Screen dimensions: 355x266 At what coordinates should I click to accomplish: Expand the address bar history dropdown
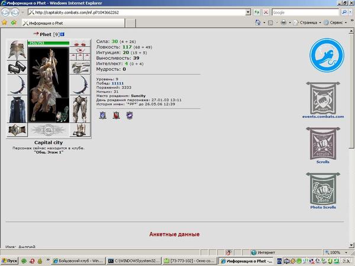pos(248,12)
